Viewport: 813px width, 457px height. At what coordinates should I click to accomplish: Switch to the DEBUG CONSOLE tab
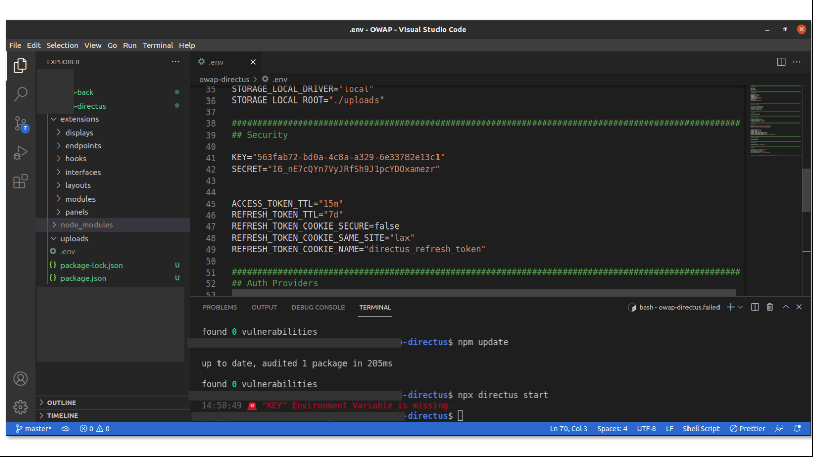coord(318,307)
